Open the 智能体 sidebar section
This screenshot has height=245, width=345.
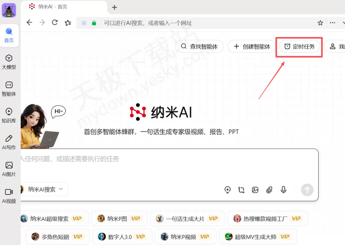[9, 89]
